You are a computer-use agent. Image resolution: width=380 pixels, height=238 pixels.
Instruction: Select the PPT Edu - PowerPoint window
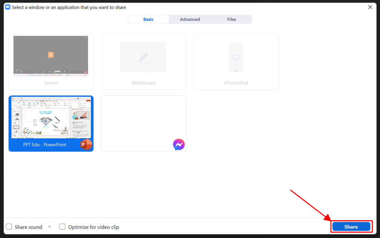pos(51,123)
